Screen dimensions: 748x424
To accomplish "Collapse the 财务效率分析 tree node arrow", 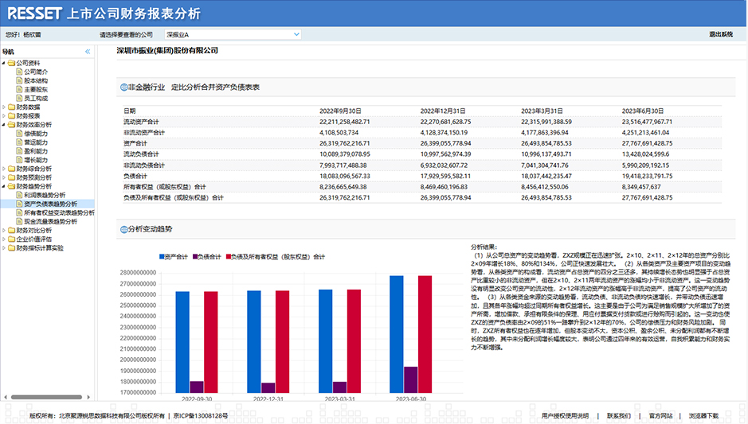I will click(x=4, y=125).
